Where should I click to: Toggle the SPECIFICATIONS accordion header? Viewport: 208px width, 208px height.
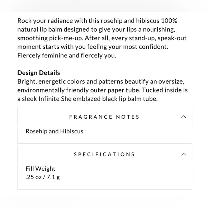[x=105, y=154]
